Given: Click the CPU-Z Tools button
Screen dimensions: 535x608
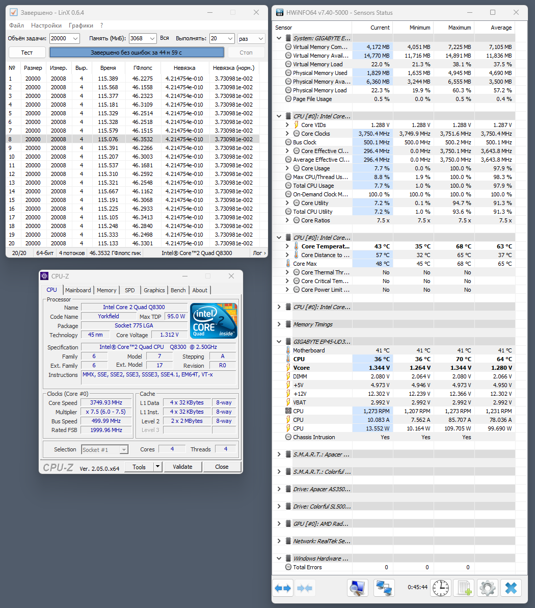Looking at the screenshot, I should point(139,467).
